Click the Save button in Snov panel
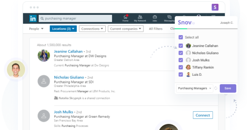Viewport: 247px width, 130px height. coord(228,88)
